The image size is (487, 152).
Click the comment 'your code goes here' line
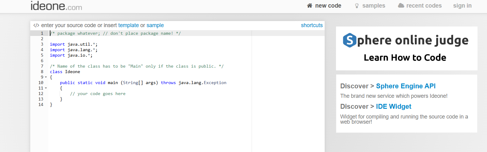tap(98, 94)
